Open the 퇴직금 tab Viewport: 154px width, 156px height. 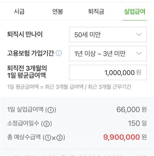pos(96,11)
